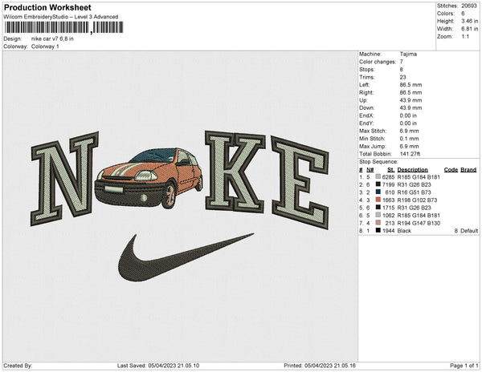
Task: Click the 'Colorway 1' value
Action: point(45,46)
